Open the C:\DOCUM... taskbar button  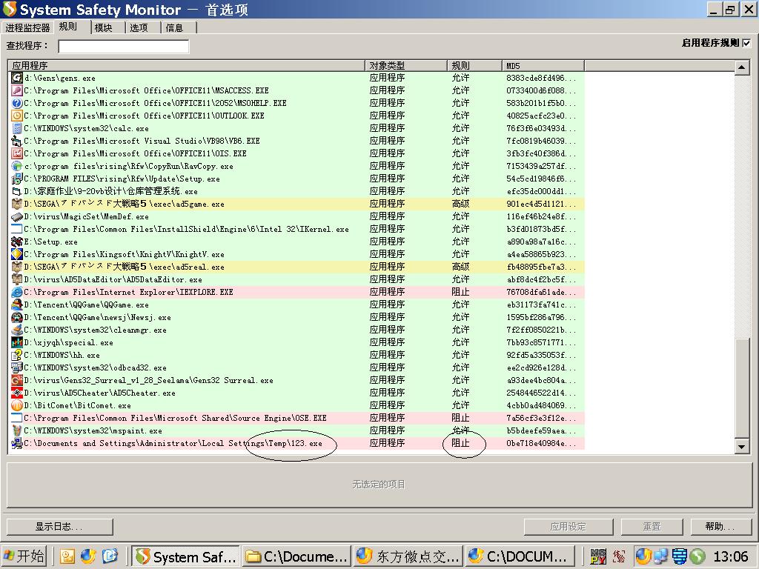pos(520,556)
